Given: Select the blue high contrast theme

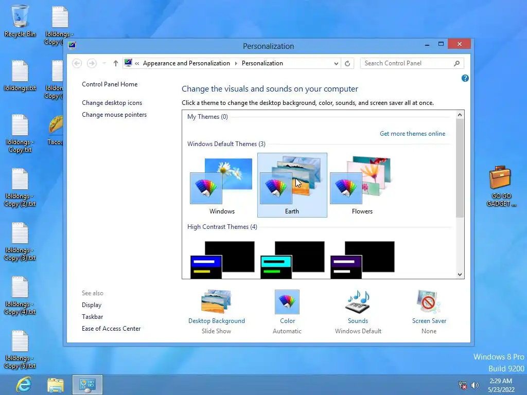Looking at the screenshot, I should point(222,260).
